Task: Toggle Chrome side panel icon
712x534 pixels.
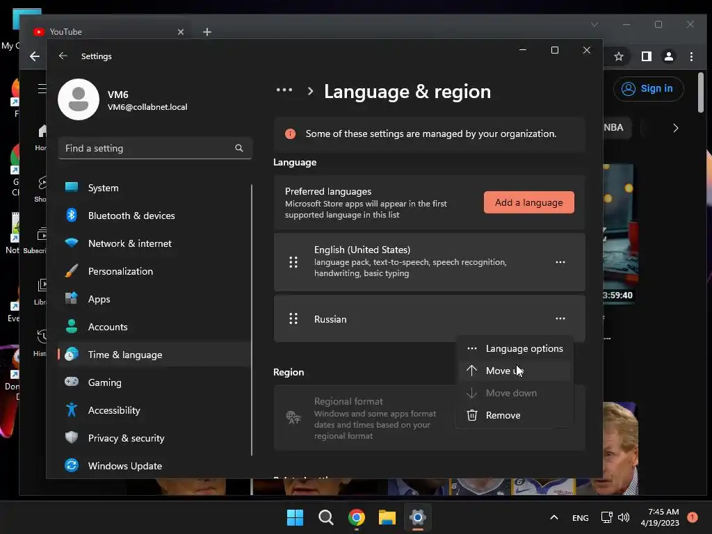Action: 646,56
